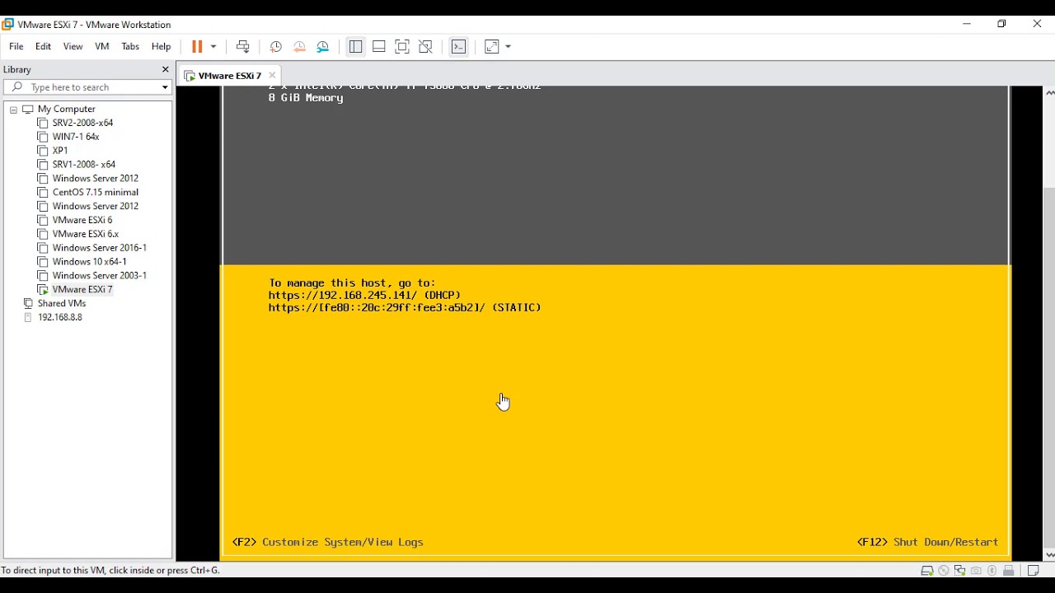Open the Help menu

[161, 47]
